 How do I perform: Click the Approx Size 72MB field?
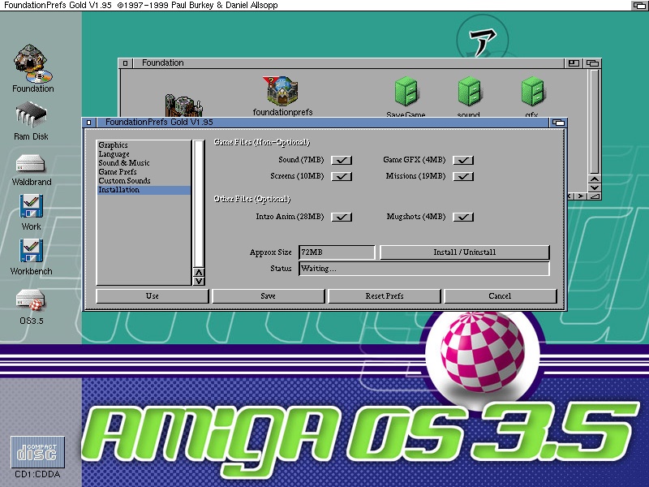point(337,252)
